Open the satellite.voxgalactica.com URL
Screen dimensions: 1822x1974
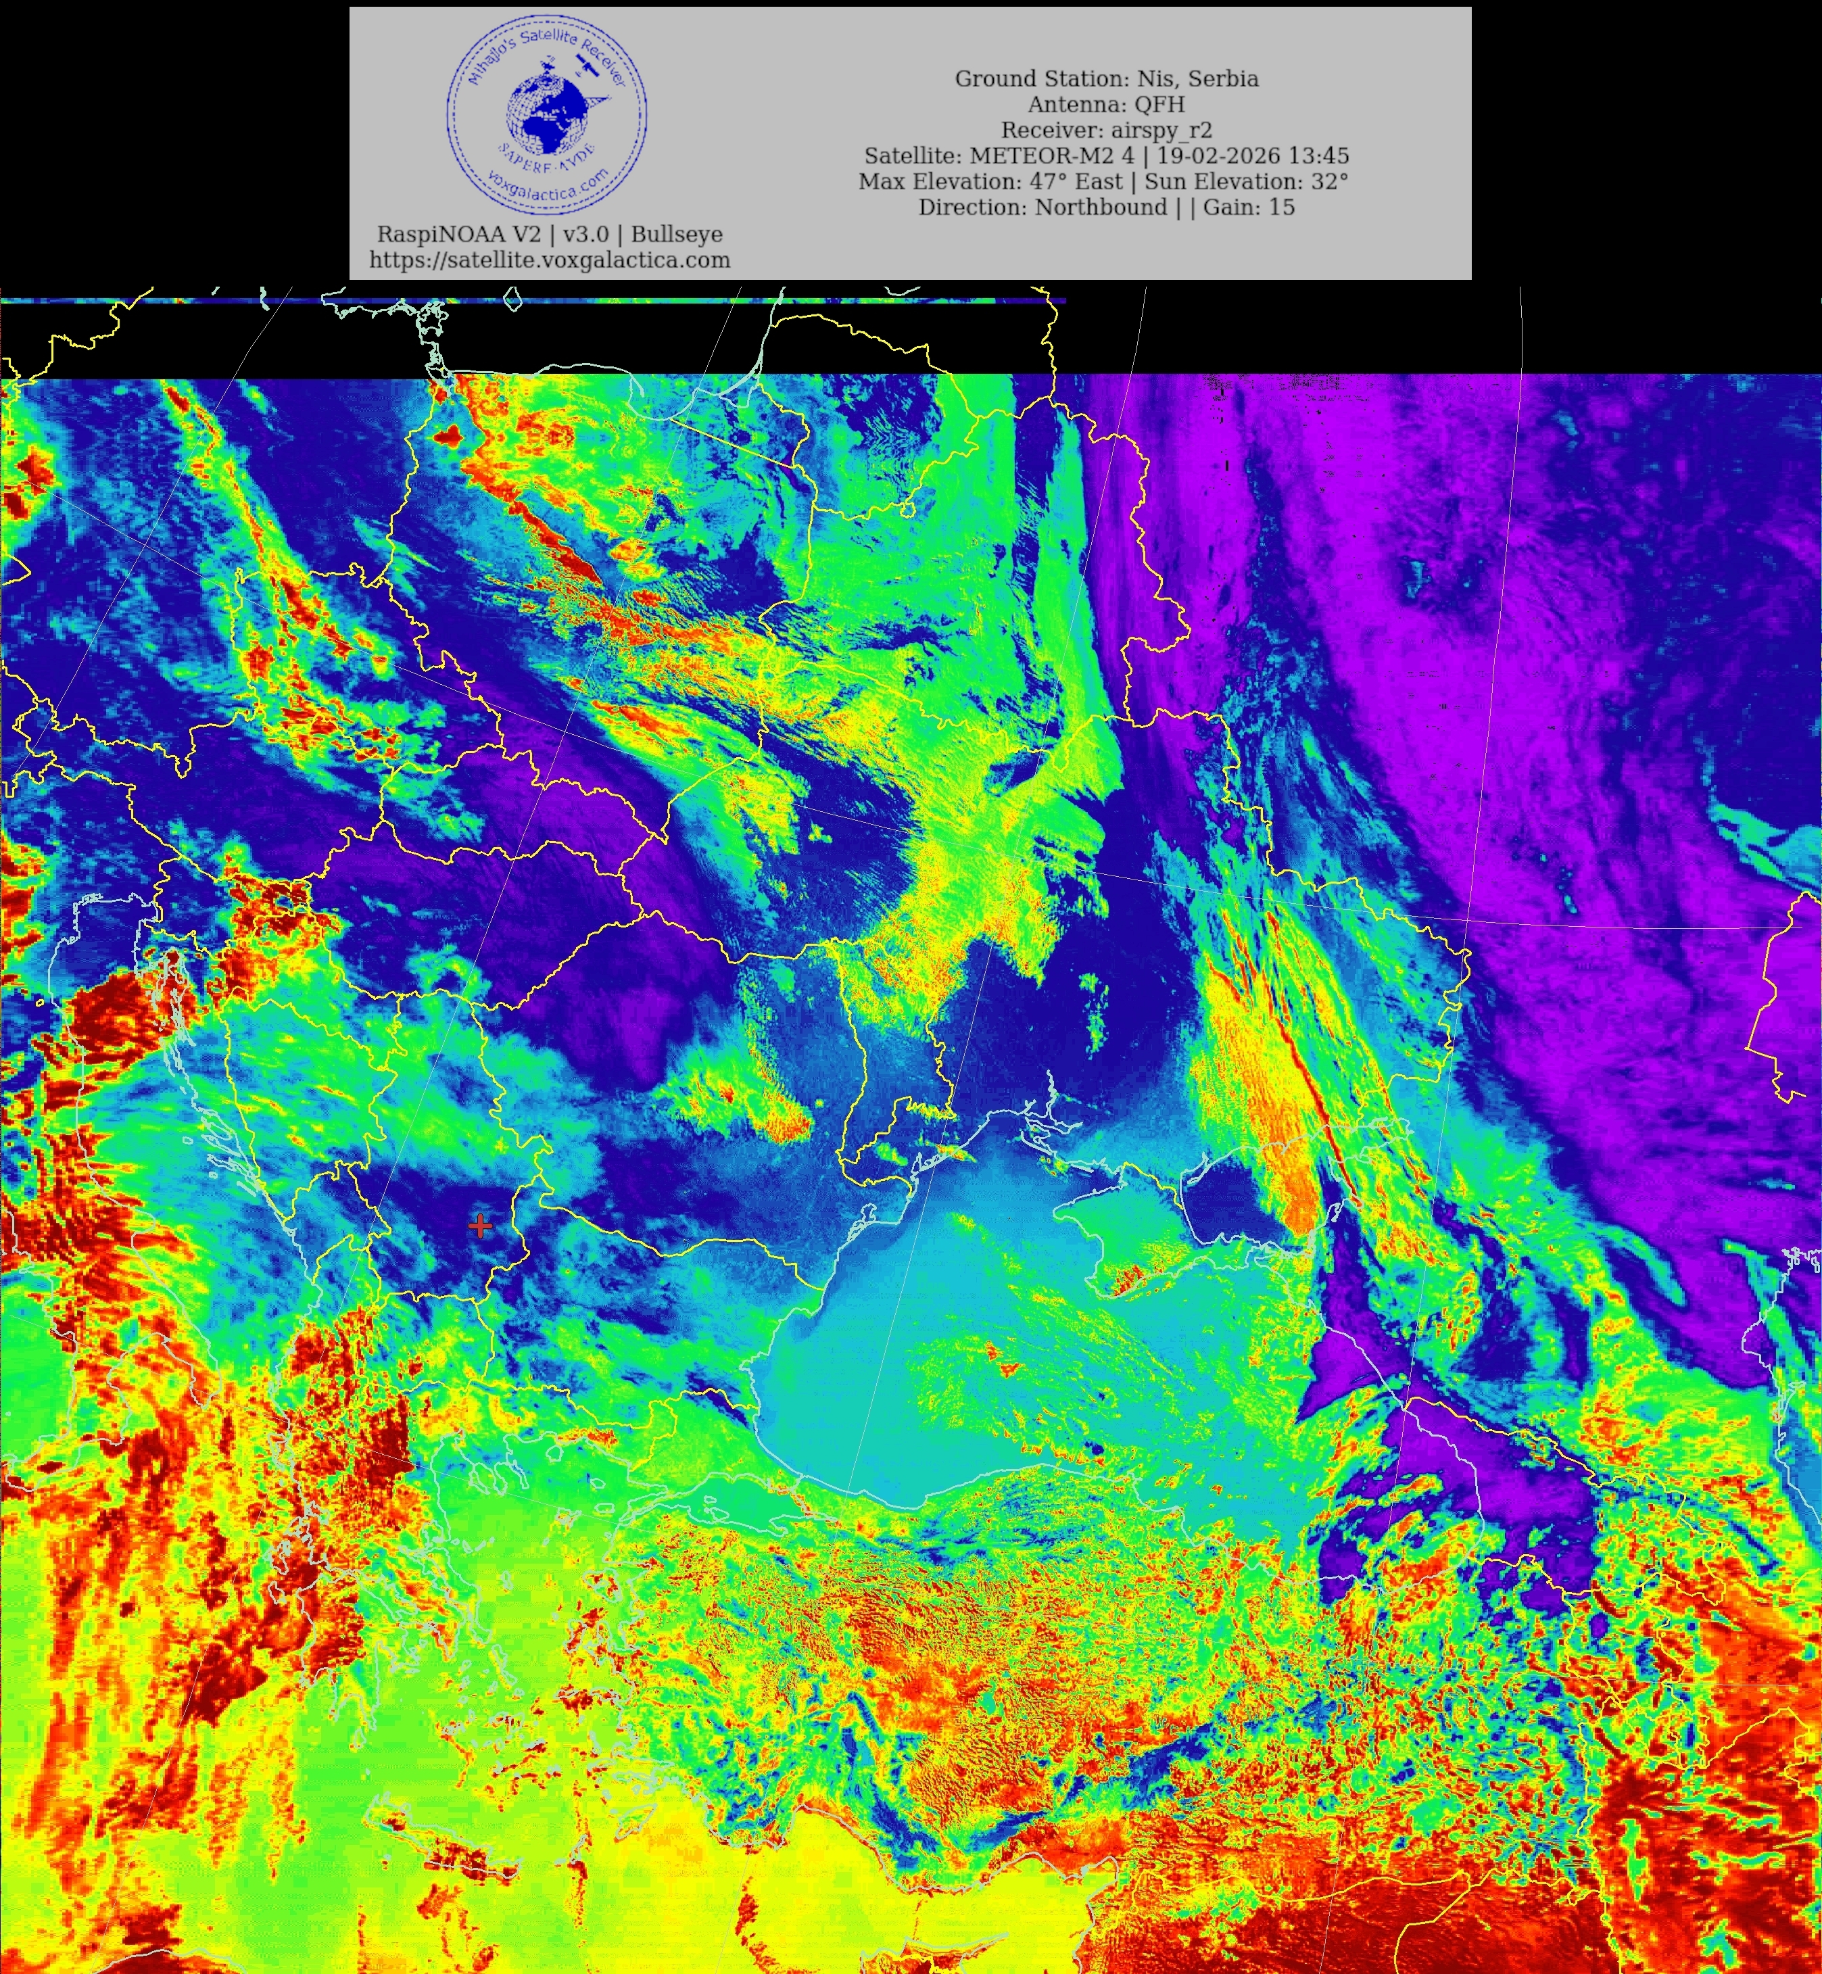(549, 260)
